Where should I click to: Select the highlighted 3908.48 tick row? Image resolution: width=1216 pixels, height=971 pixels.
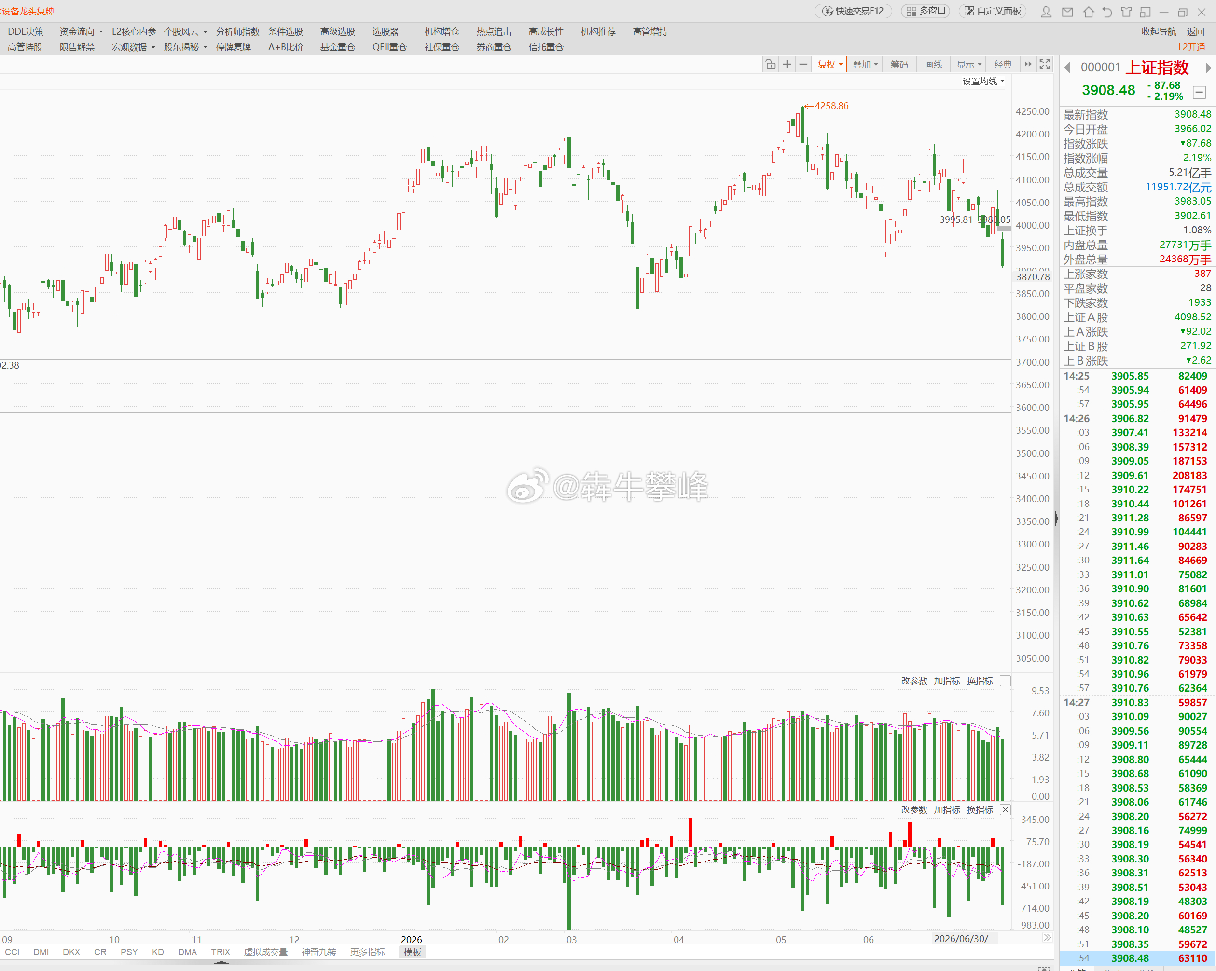click(1137, 958)
